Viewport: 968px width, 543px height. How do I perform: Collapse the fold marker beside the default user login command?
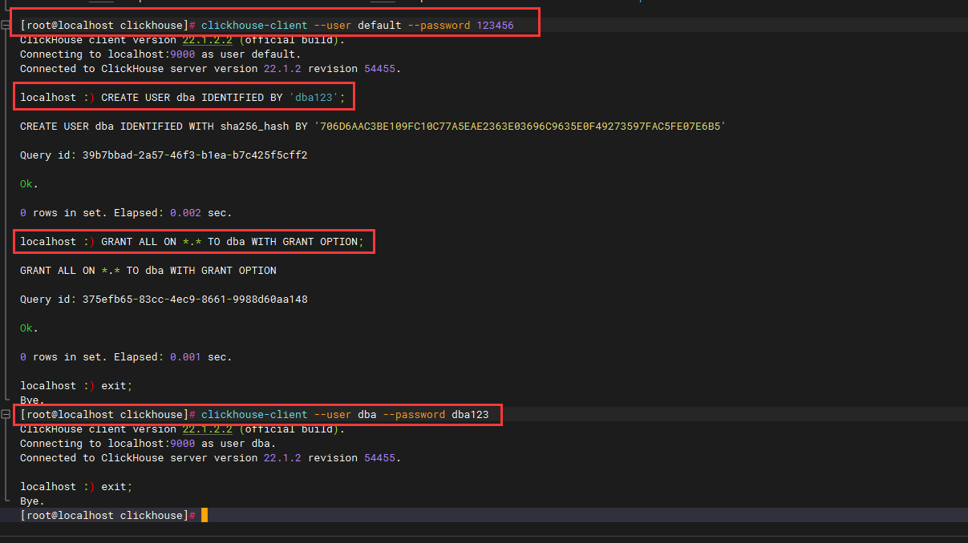point(5,26)
